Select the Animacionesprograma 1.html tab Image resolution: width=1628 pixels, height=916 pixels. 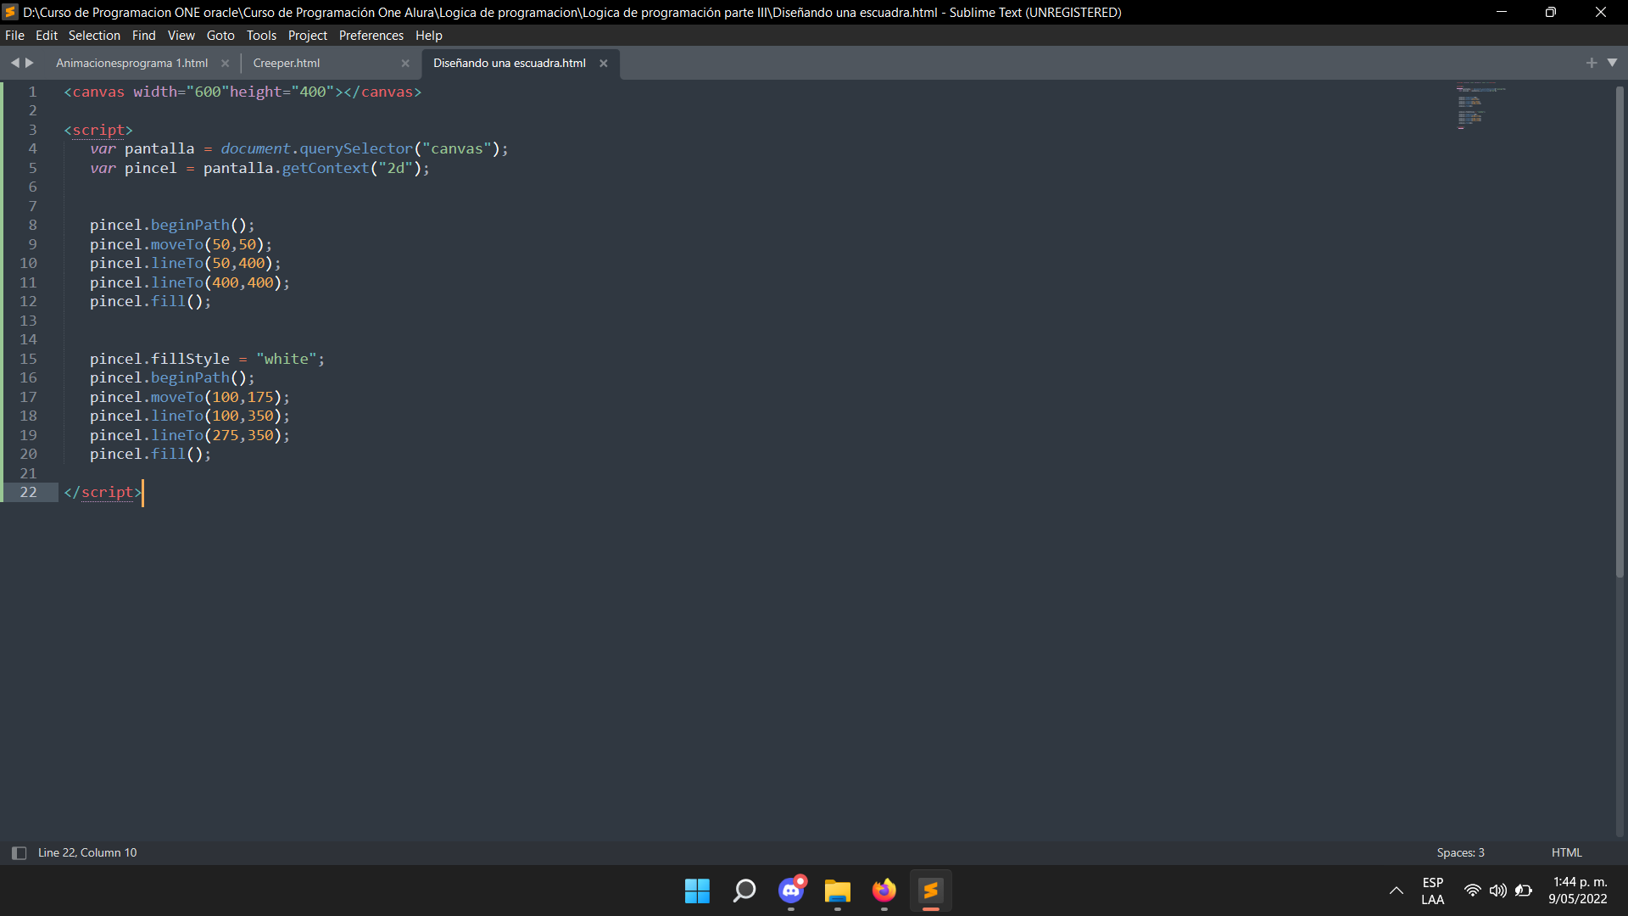tap(132, 62)
